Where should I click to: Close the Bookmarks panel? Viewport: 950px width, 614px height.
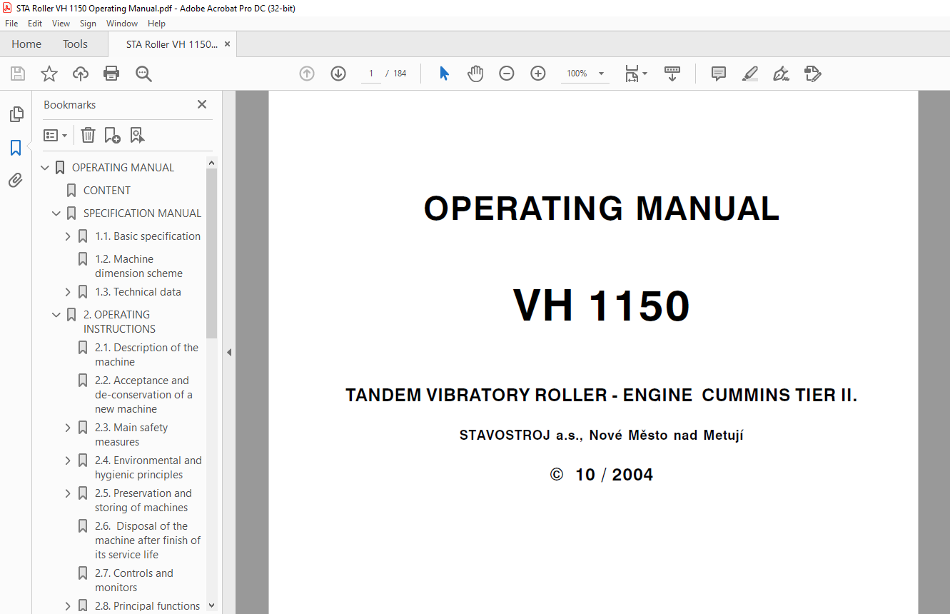click(x=202, y=104)
